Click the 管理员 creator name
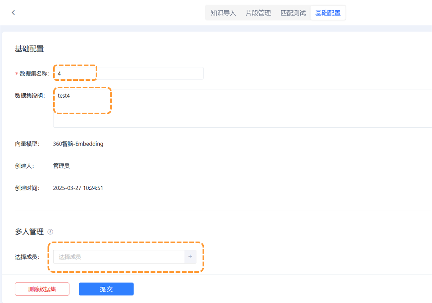This screenshot has height=303, width=432. (61, 166)
